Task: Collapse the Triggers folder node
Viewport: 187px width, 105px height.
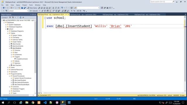Action: click(12, 57)
